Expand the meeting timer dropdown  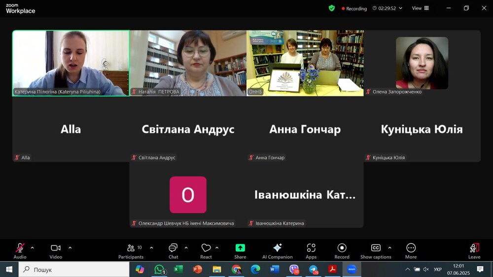coord(400,8)
